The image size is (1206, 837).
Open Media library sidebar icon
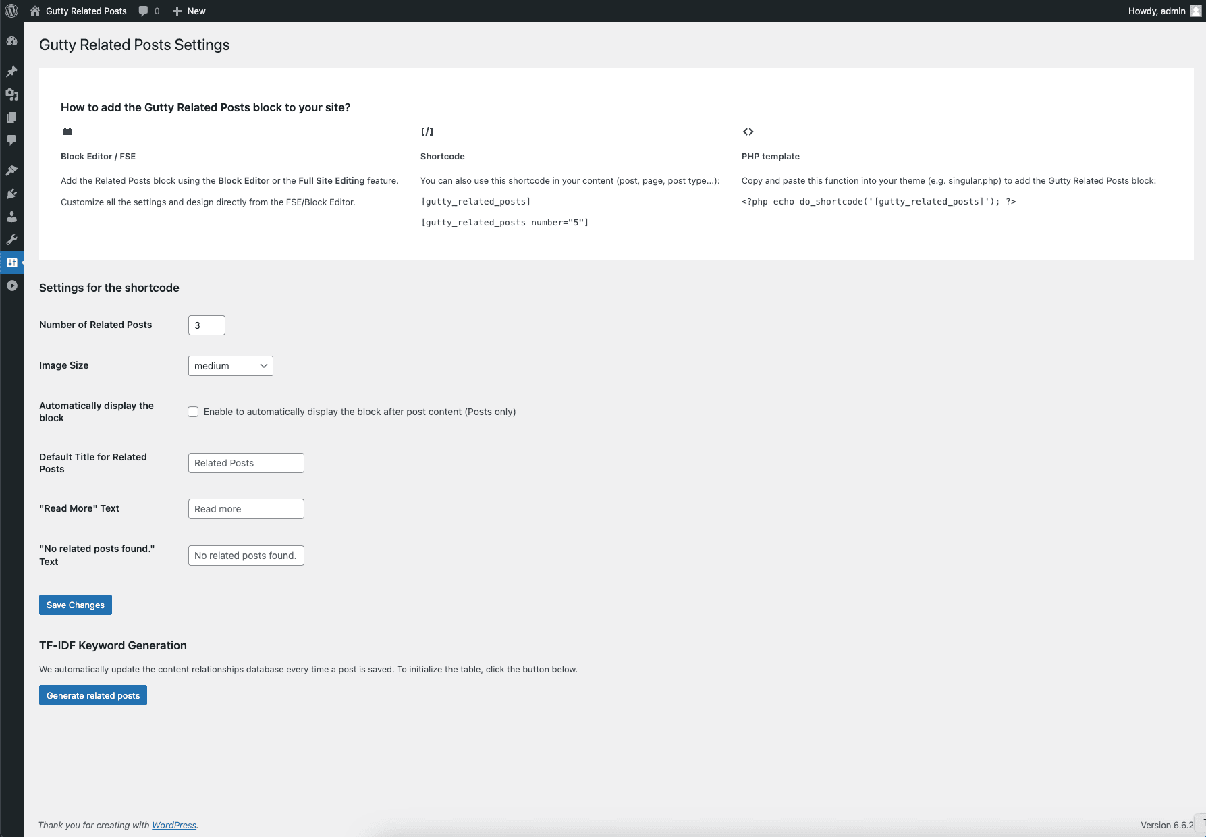pos(11,94)
